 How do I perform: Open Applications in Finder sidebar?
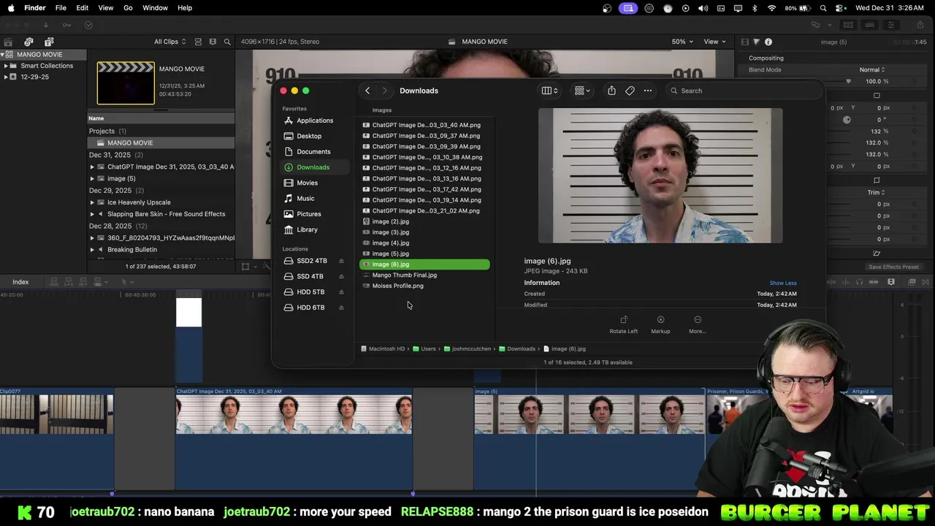[x=315, y=121]
